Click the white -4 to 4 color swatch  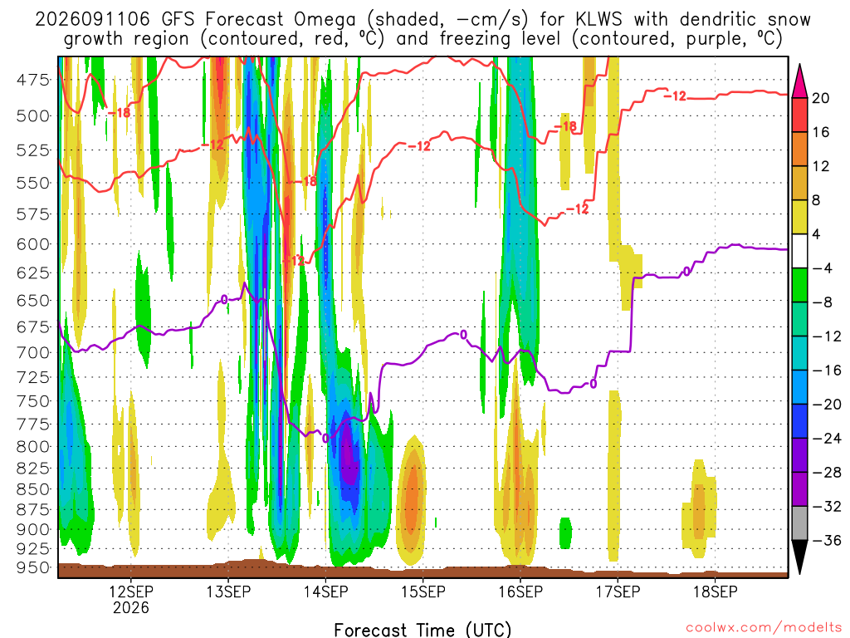tap(799, 251)
